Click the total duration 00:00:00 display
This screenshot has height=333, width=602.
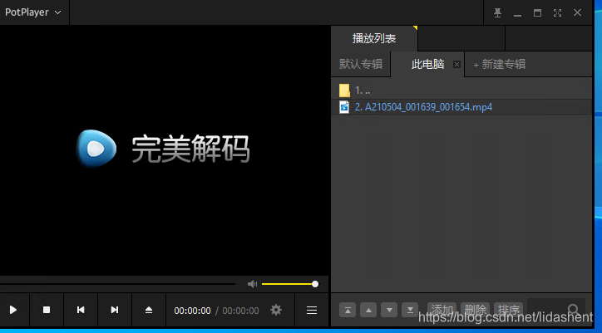[241, 311]
